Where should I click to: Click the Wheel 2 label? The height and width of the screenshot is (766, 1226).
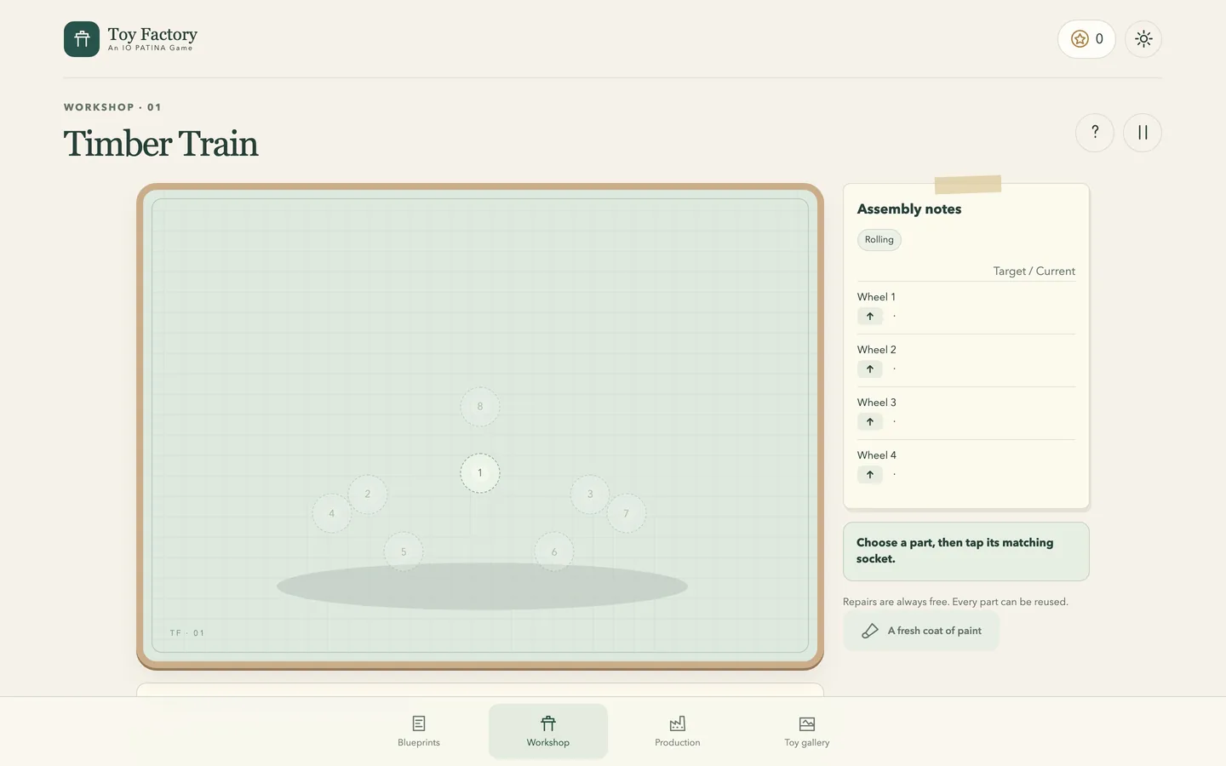pyautogui.click(x=877, y=350)
